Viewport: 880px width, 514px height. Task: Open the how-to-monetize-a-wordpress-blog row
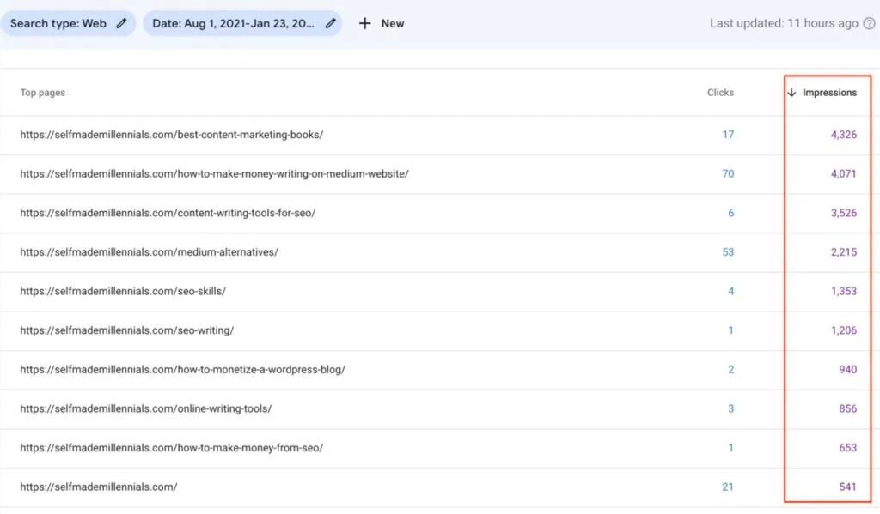coord(182,370)
